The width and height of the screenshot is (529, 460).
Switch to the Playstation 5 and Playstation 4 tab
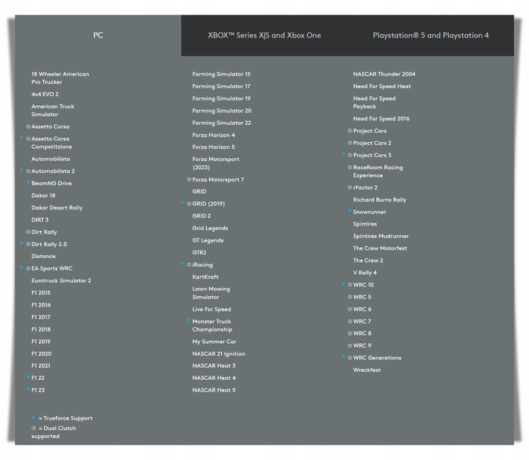point(431,35)
